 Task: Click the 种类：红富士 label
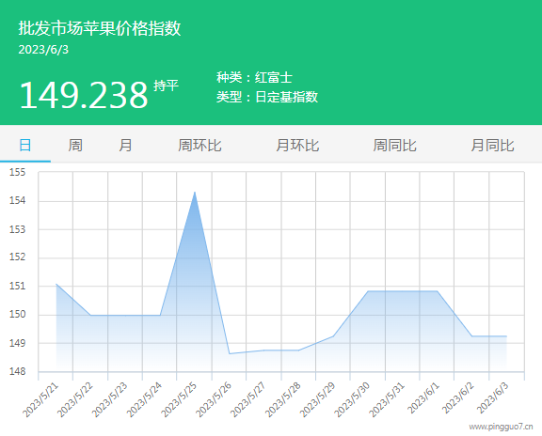(x=254, y=77)
